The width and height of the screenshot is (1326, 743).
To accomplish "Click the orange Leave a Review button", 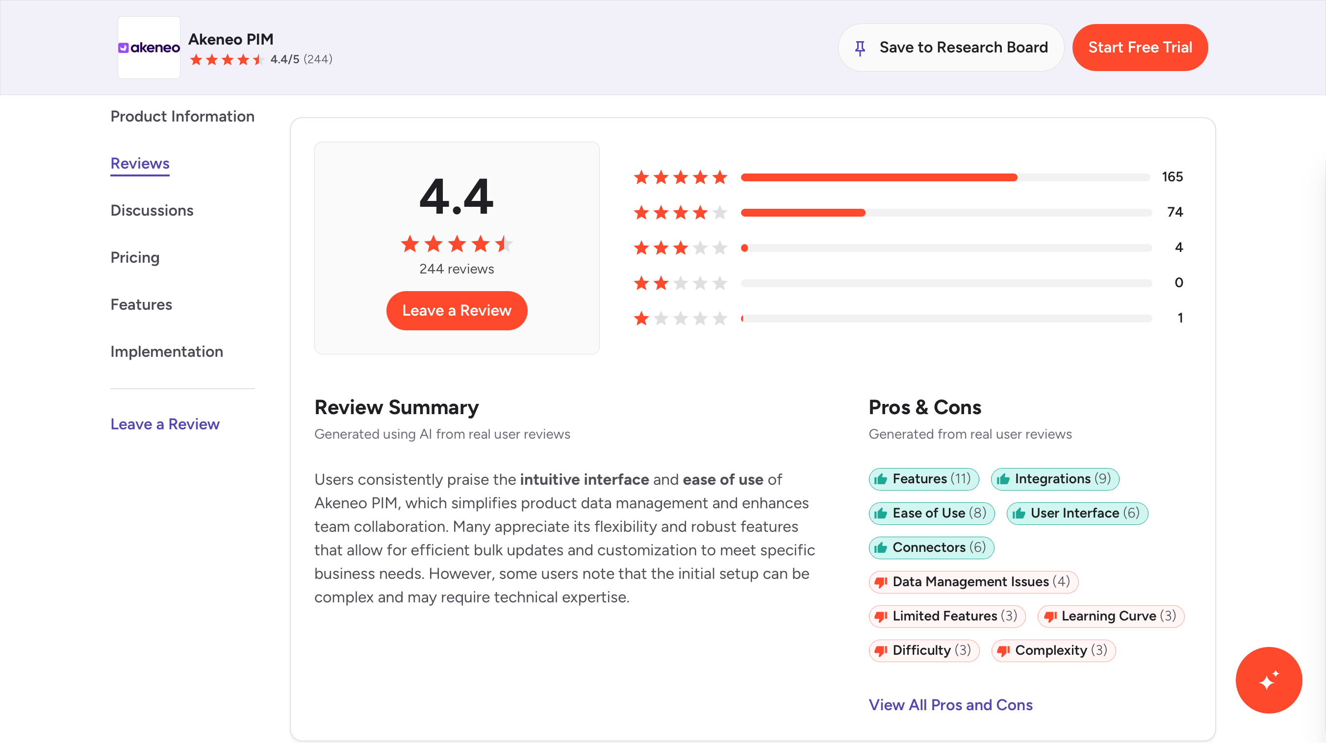I will (457, 311).
